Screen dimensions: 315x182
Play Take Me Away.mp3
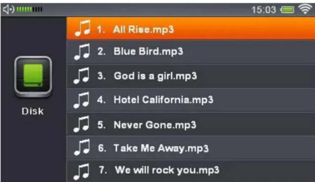click(x=191, y=148)
